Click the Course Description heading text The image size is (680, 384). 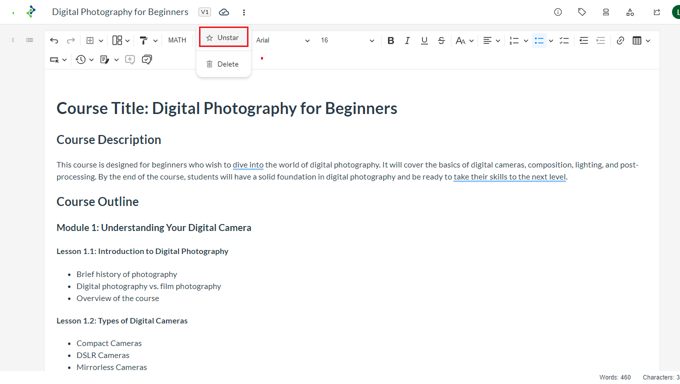(x=109, y=139)
